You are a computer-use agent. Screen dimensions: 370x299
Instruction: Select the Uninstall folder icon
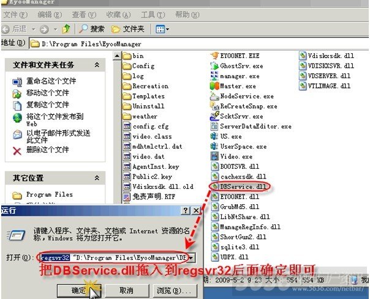pyautogui.click(x=127, y=106)
